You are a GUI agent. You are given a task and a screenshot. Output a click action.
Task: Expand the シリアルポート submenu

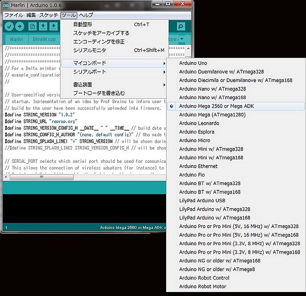pos(114,72)
